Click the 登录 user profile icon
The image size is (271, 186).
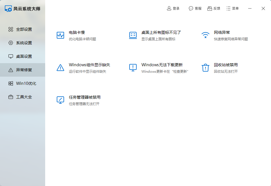click(x=169, y=8)
